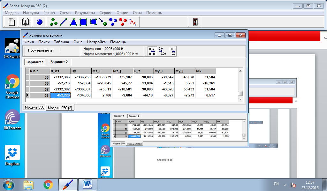This screenshot has height=191, width=327.
Task: Select row number 35 header
Action: tap(39, 77)
